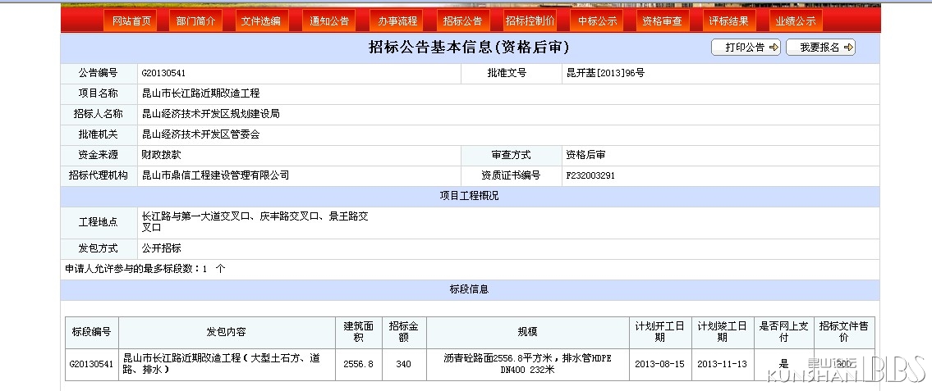The width and height of the screenshot is (932, 391).
Task: Select tenderer 昆山经济技术开发区规划建设局
Action: coord(210,114)
